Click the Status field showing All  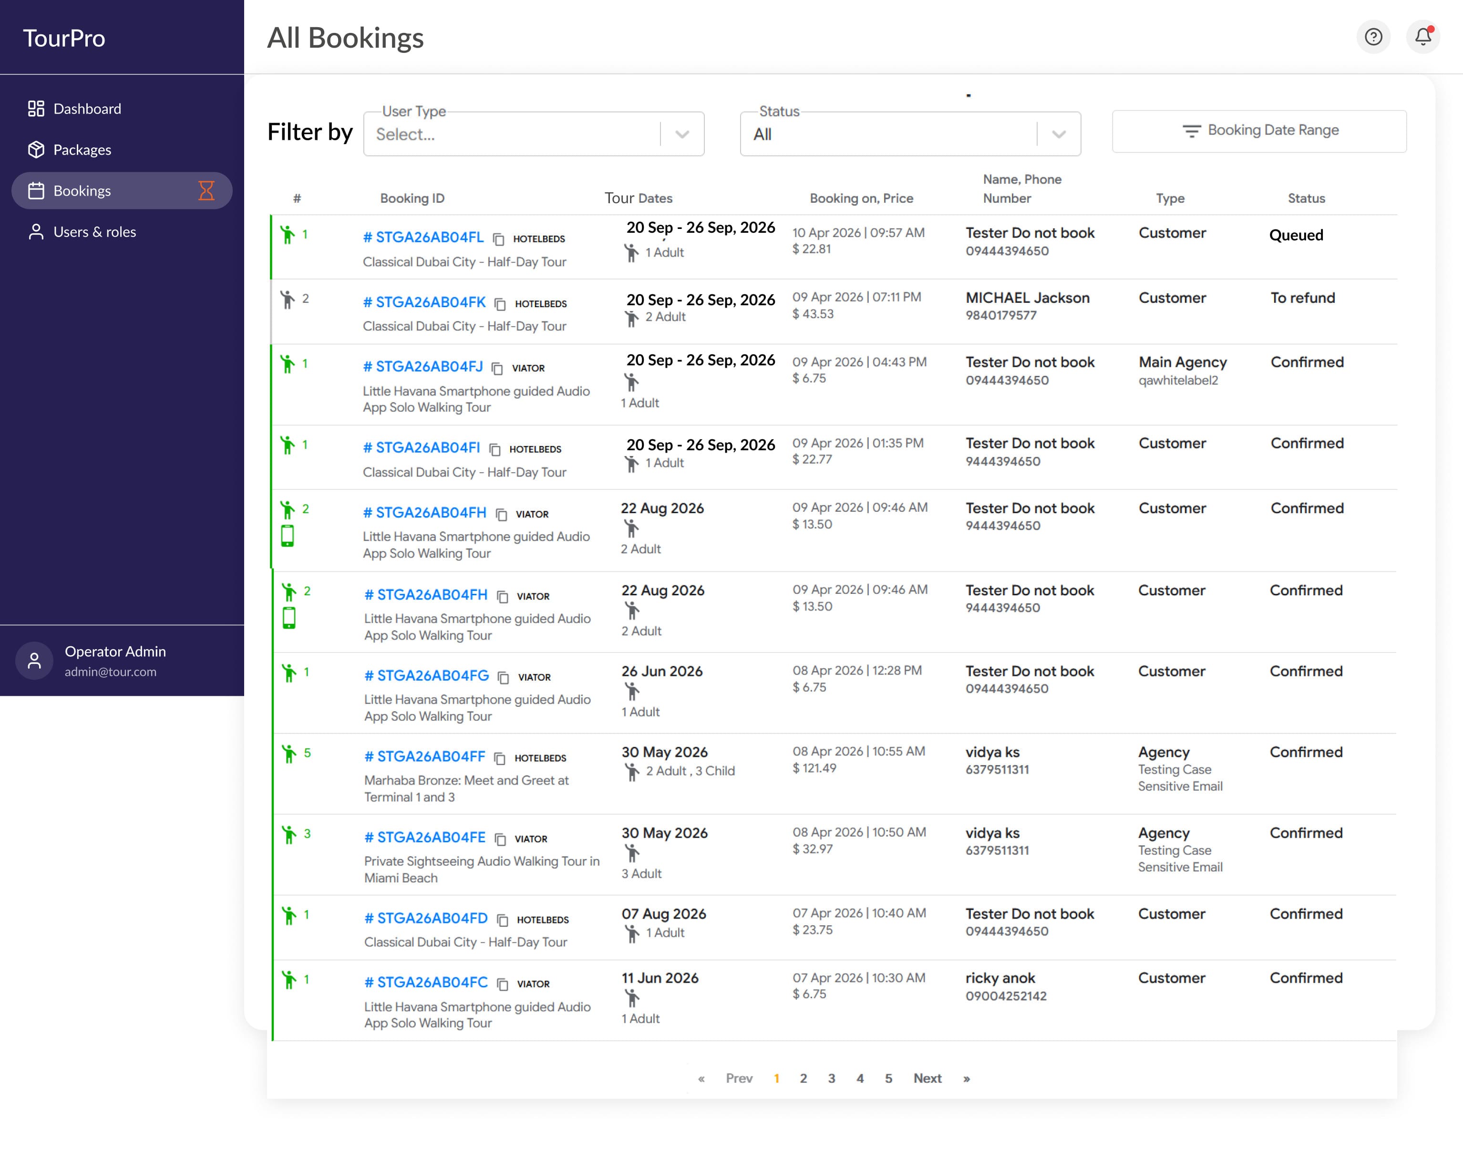pos(910,134)
